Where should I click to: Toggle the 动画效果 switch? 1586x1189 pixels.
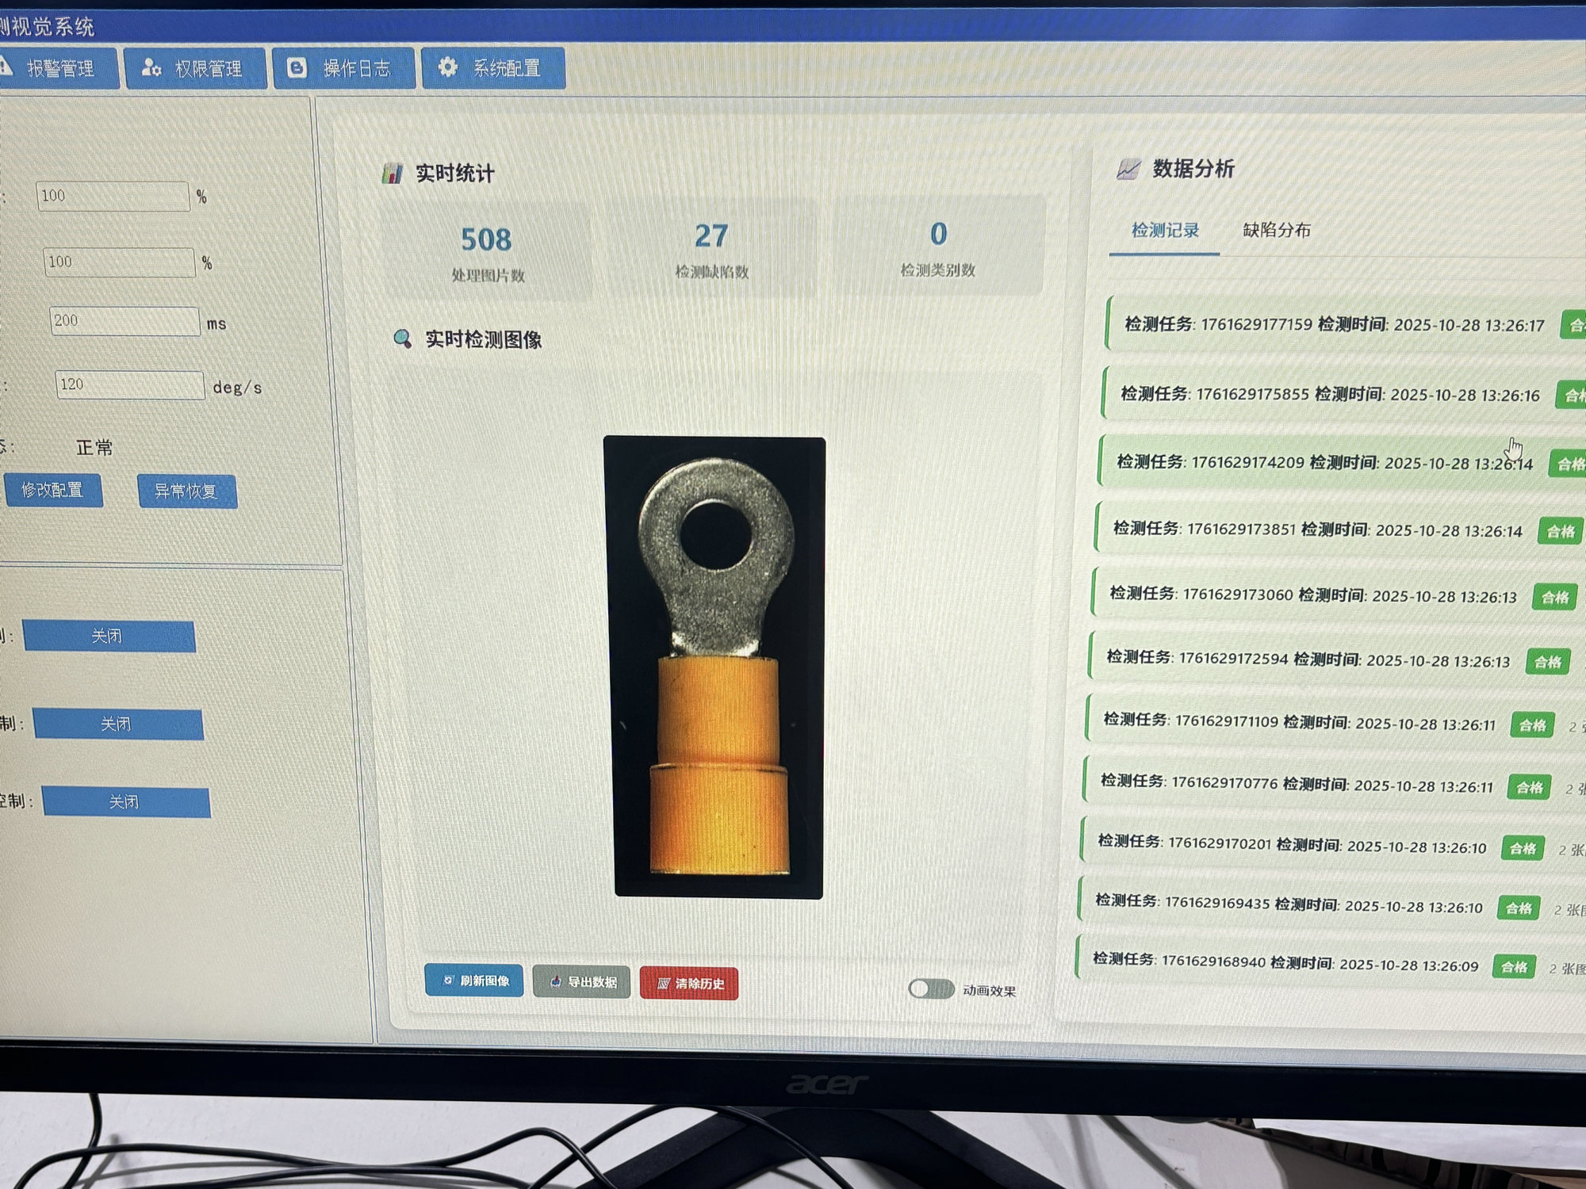coord(931,988)
